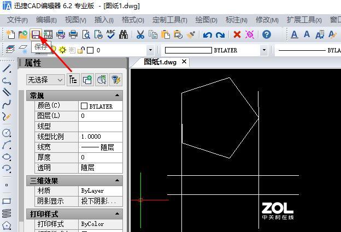
Task: Open the layer manager icon
Action: coord(10,50)
